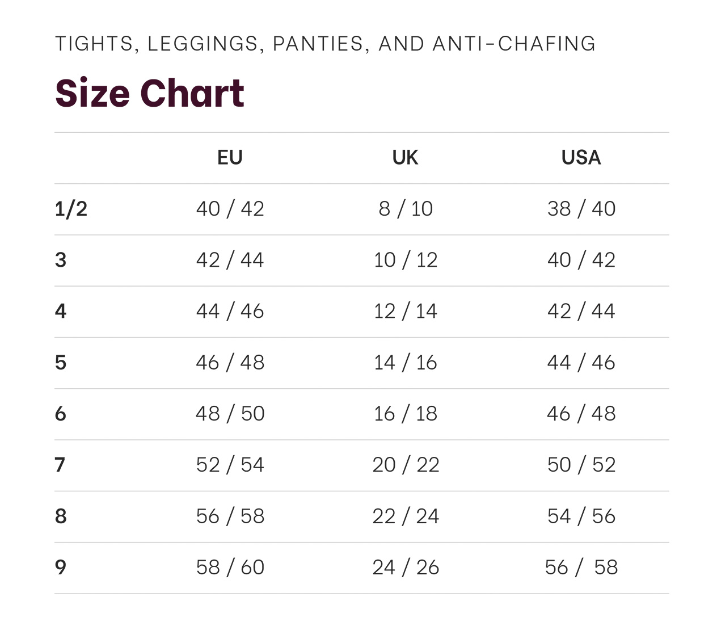Click the size 6 row label
The height and width of the screenshot is (622, 717).
point(61,414)
